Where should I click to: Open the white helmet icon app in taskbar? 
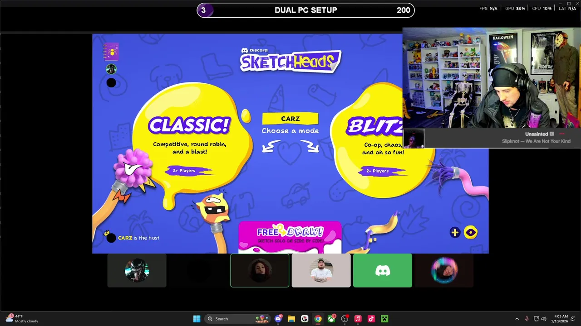point(305,319)
